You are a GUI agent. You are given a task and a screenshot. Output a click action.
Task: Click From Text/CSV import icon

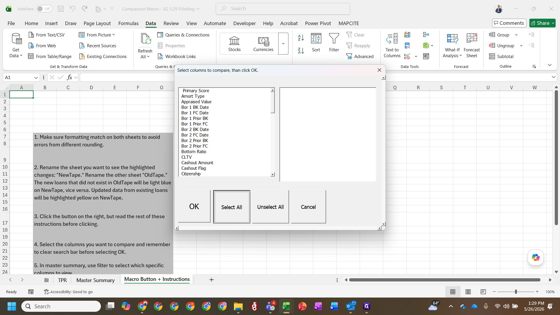[x=31, y=35]
